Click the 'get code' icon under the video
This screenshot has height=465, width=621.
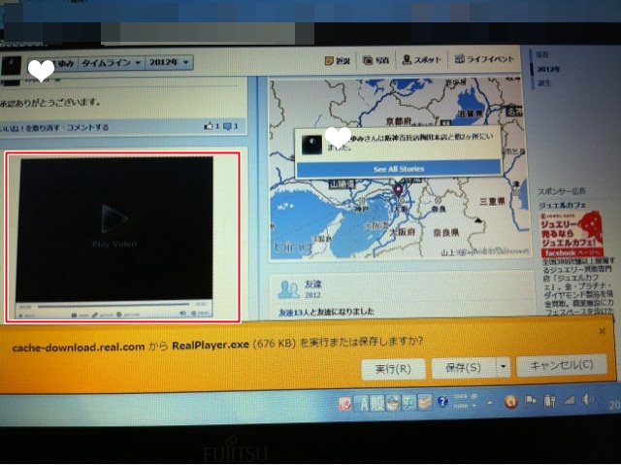tap(118, 315)
